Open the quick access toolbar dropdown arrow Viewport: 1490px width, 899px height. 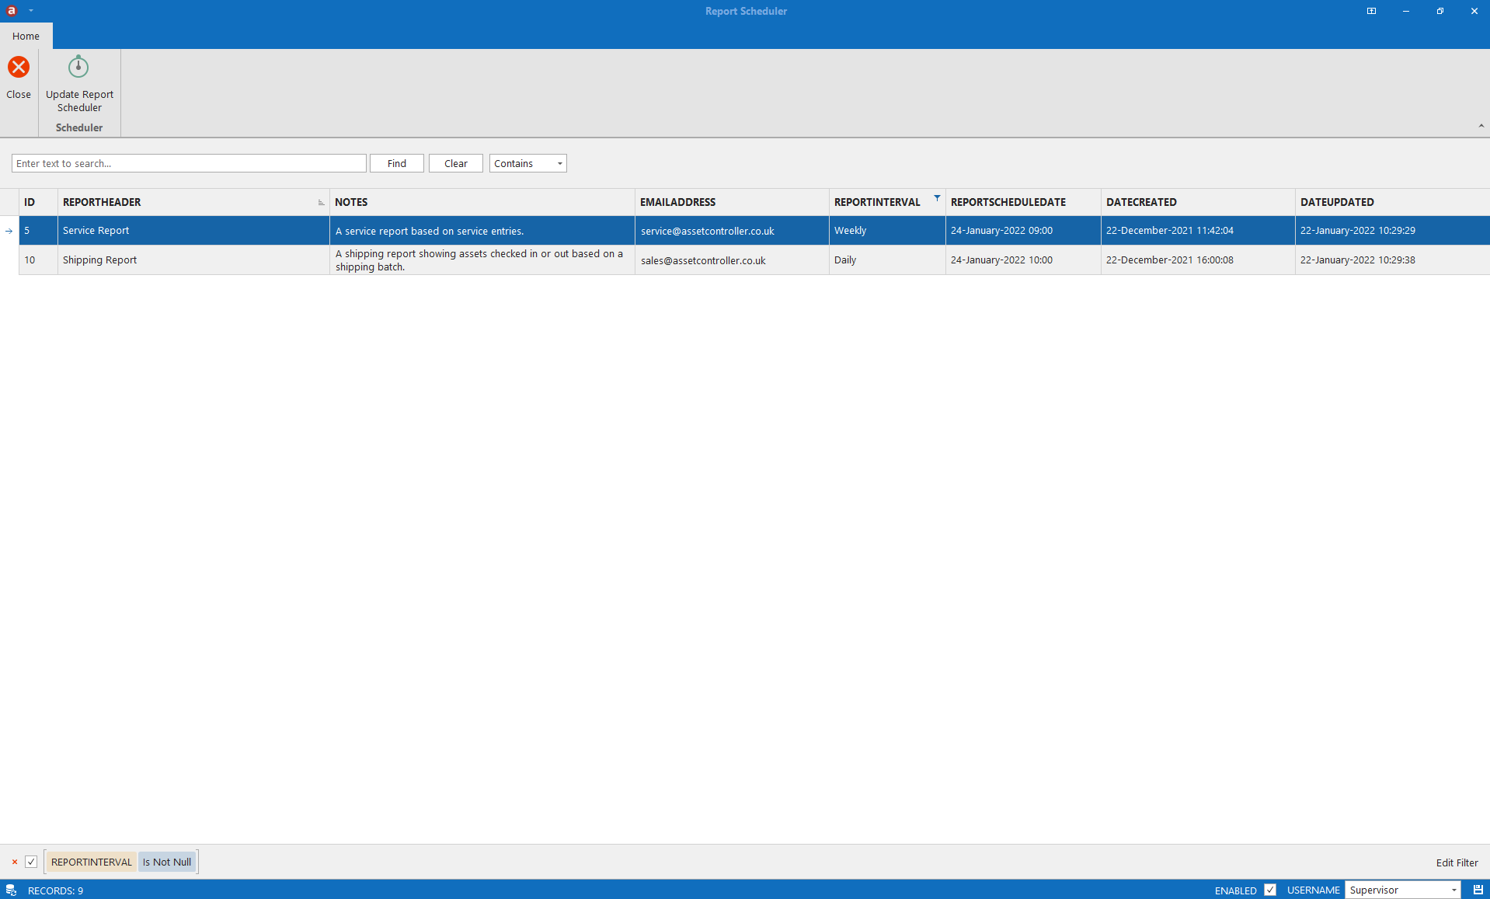pos(31,11)
